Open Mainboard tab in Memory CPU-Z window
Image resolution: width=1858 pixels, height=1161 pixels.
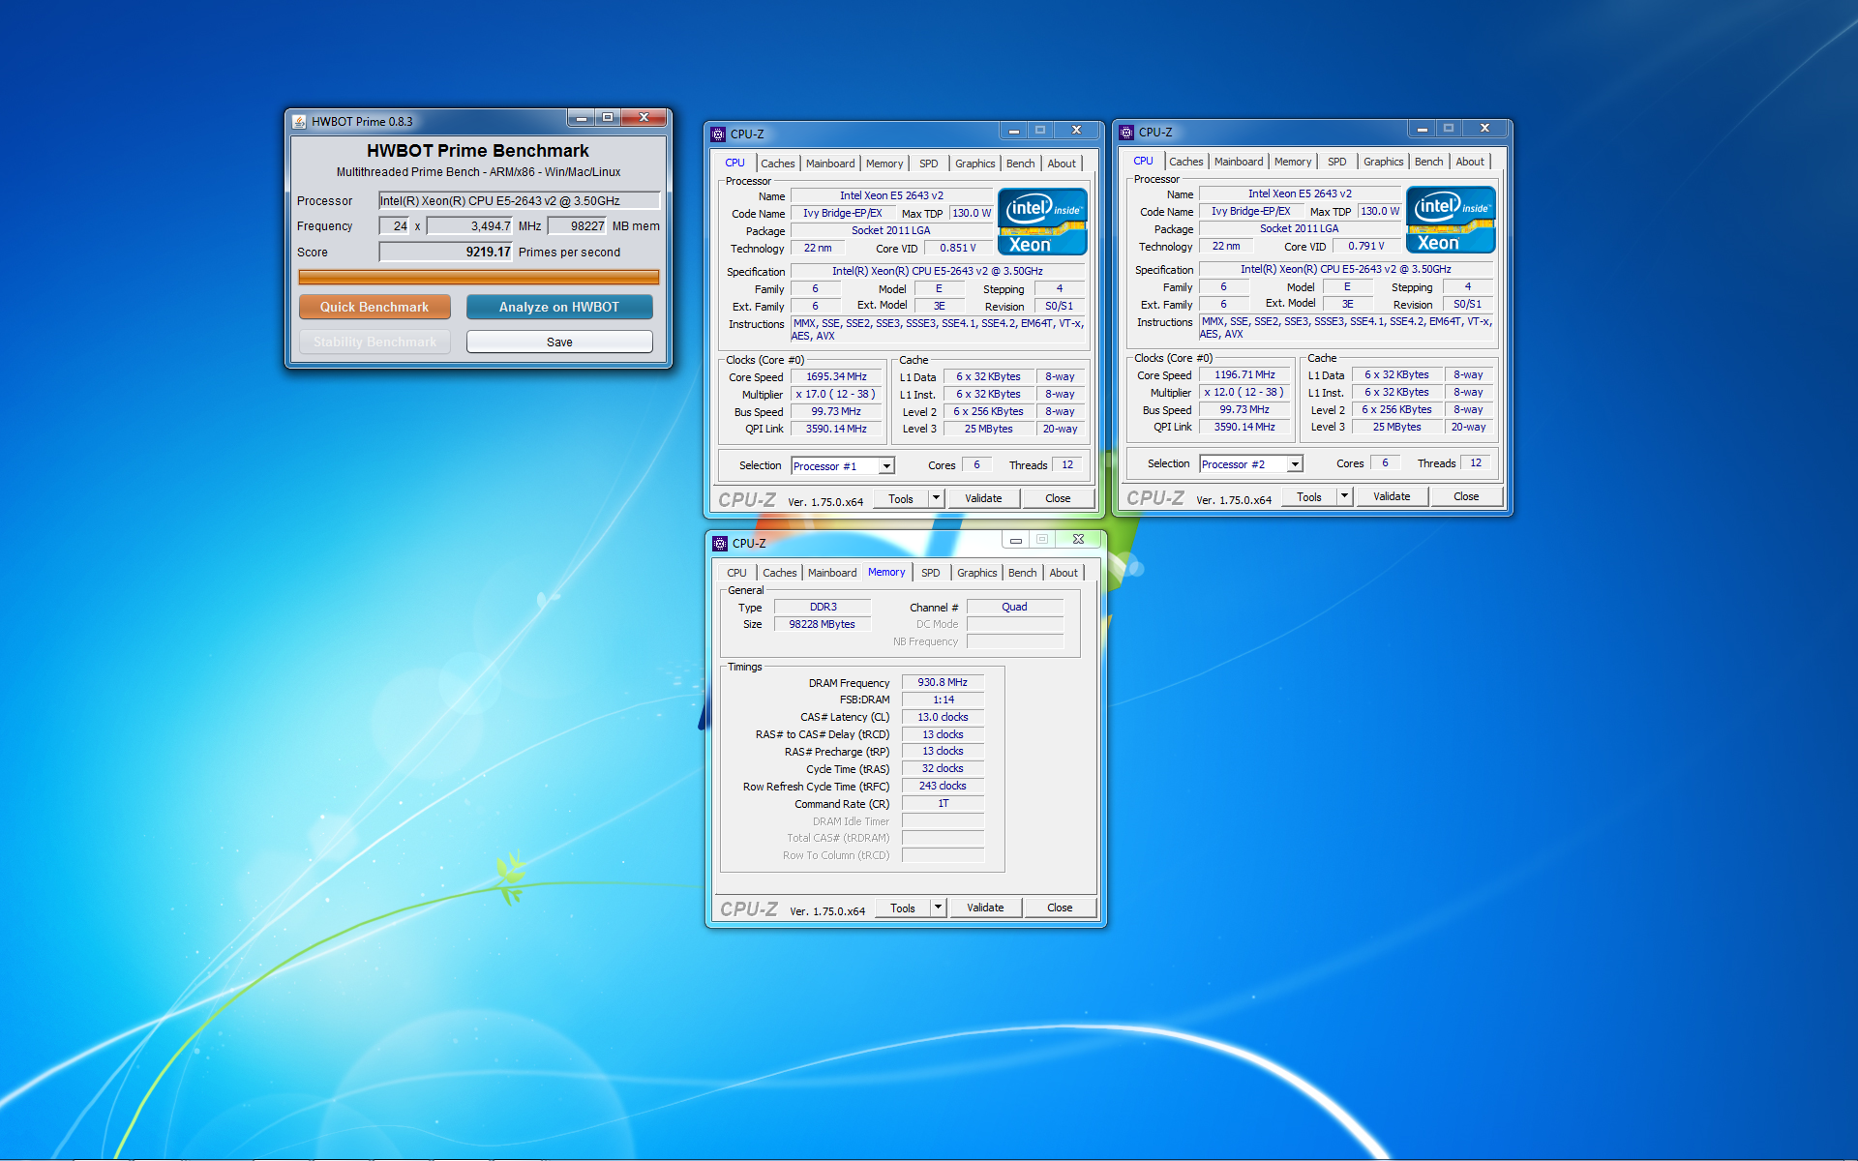point(832,573)
